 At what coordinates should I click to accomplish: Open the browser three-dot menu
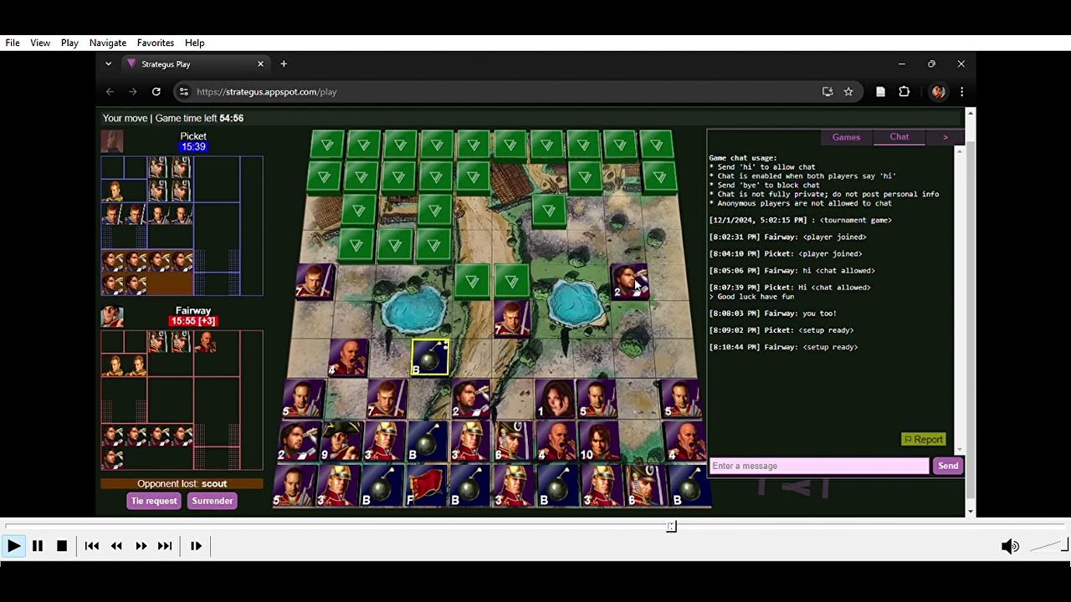click(961, 92)
